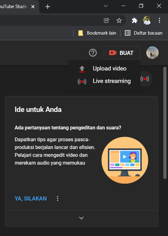The height and width of the screenshot is (236, 168).
Task: Expand the Ide untuk Anda card chevron
Action: 81,218
